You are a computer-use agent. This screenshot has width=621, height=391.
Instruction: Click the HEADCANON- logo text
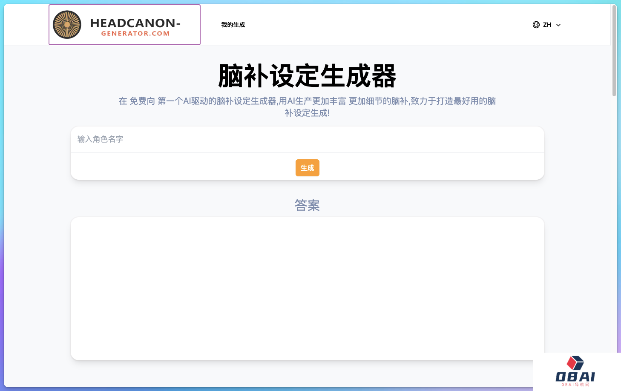pos(135,23)
